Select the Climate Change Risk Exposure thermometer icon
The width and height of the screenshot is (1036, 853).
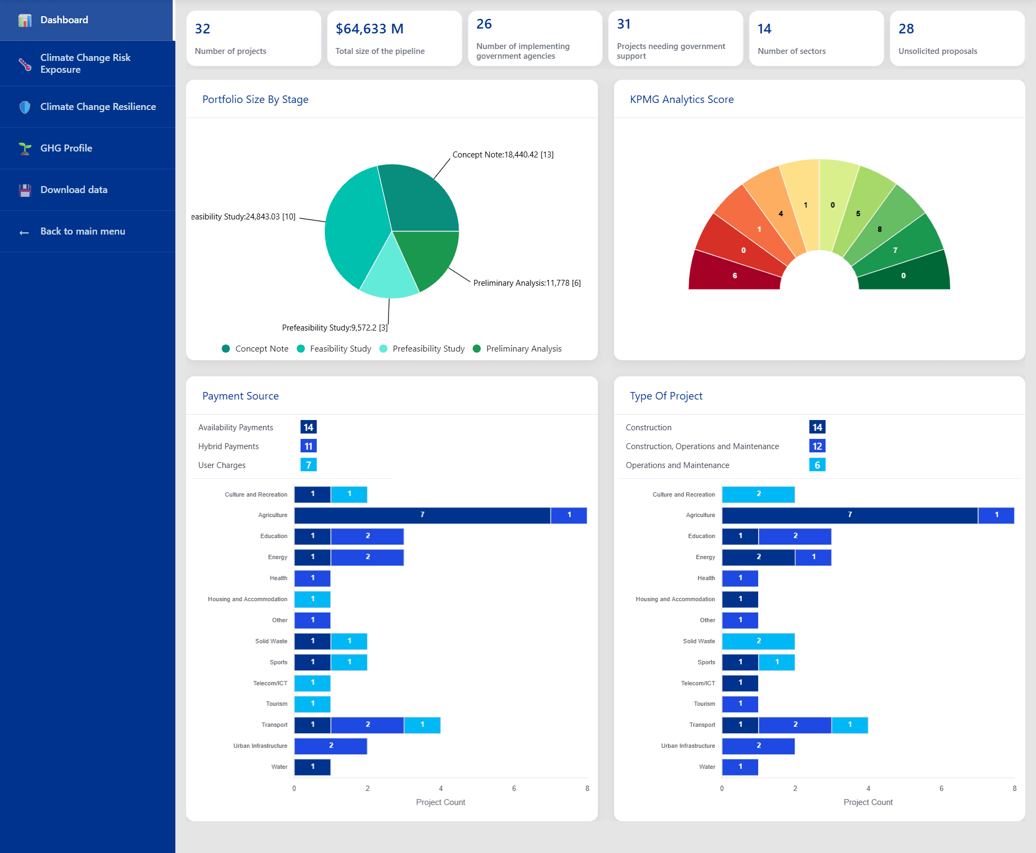tap(24, 63)
